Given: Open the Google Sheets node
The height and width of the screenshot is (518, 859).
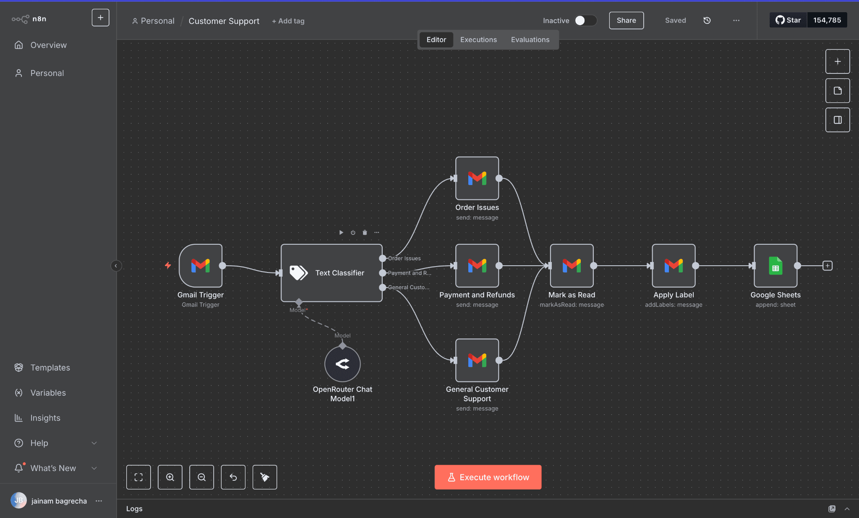Looking at the screenshot, I should (775, 265).
